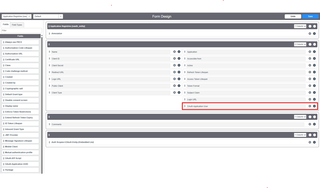
Task: Open column layout dropdown in Application Registries section
Action: tap(300, 26)
